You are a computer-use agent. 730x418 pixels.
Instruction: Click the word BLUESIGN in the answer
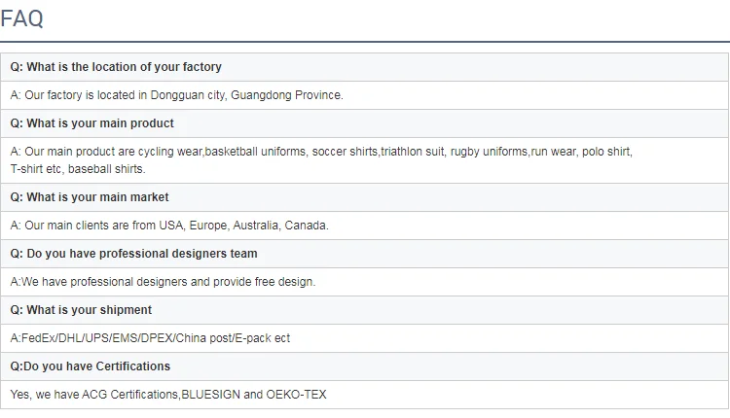210,395
